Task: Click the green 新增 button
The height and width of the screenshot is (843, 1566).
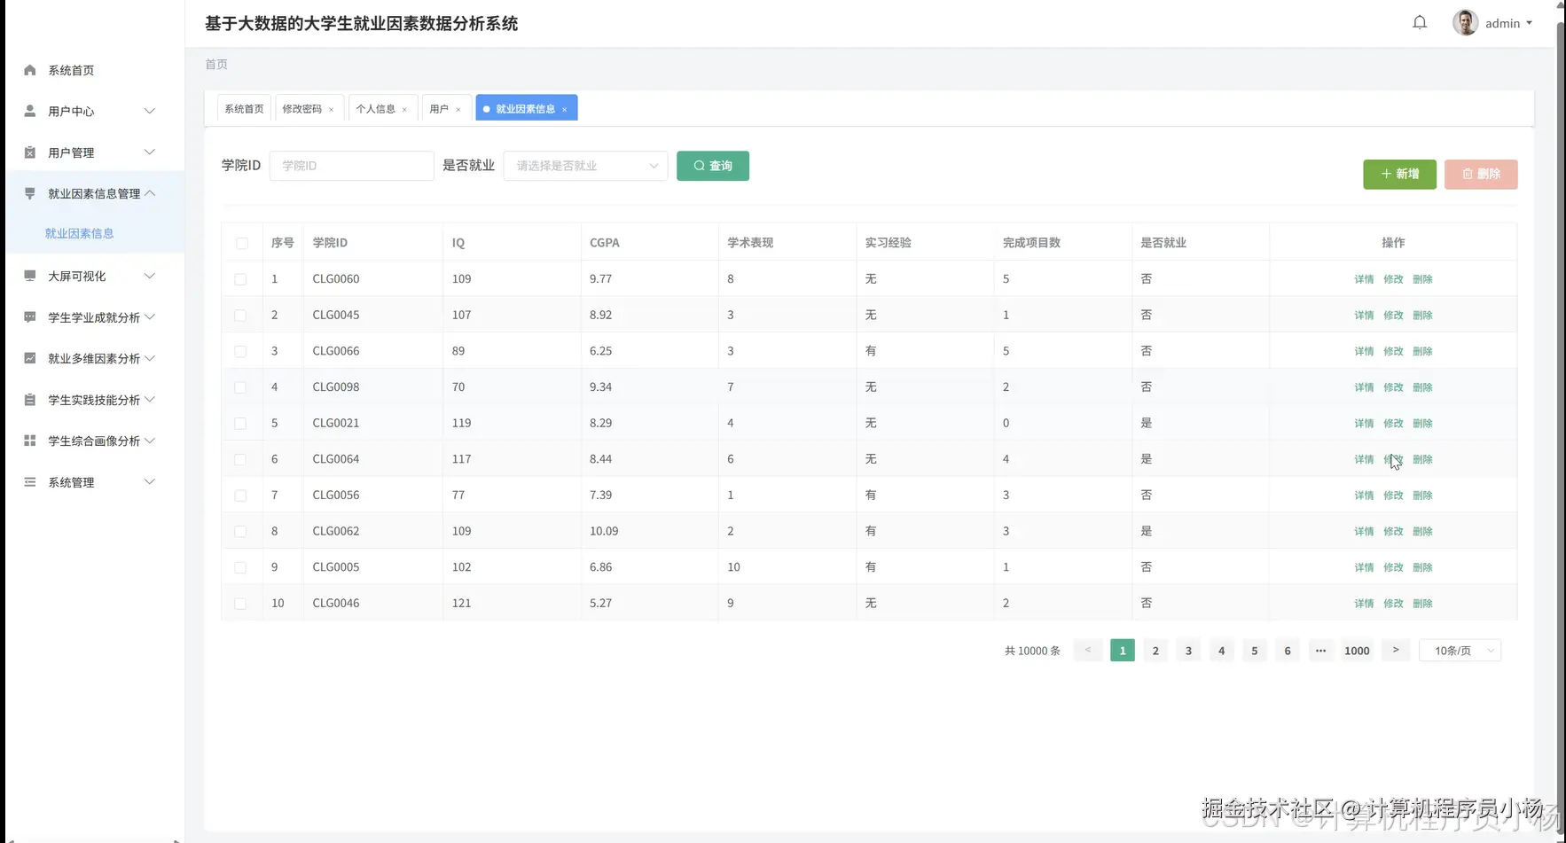Action: pyautogui.click(x=1399, y=174)
